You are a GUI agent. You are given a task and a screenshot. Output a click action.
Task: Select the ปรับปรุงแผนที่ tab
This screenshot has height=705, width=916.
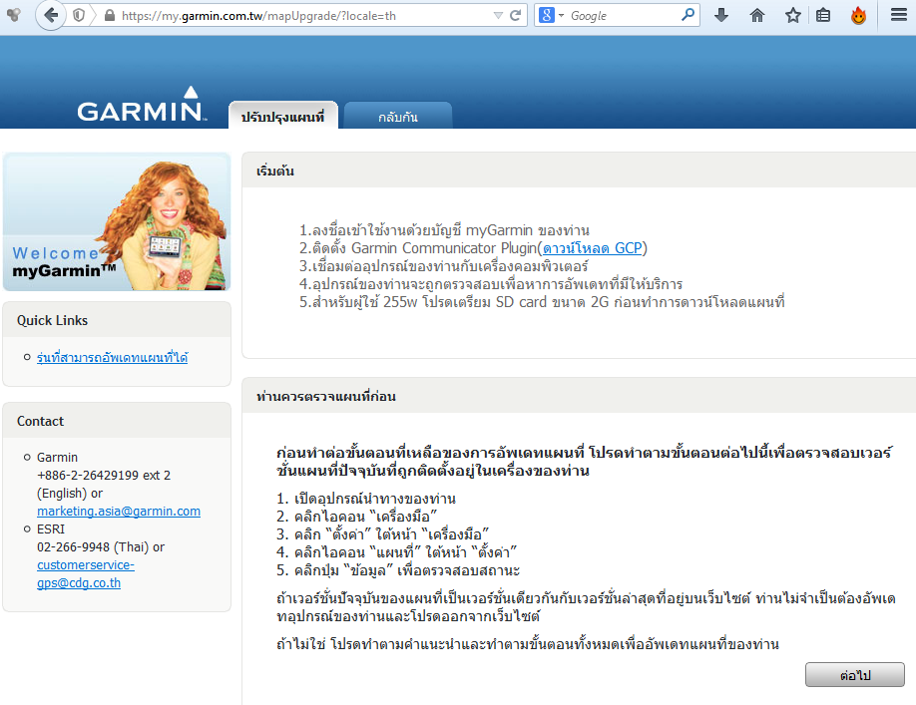(282, 116)
